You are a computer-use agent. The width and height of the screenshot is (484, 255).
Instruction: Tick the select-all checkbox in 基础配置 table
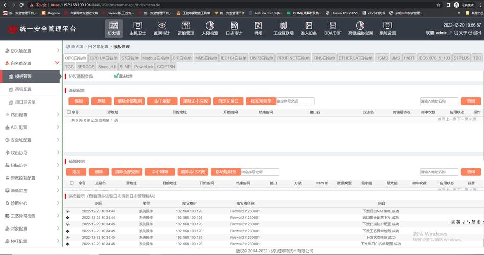[x=69, y=112]
